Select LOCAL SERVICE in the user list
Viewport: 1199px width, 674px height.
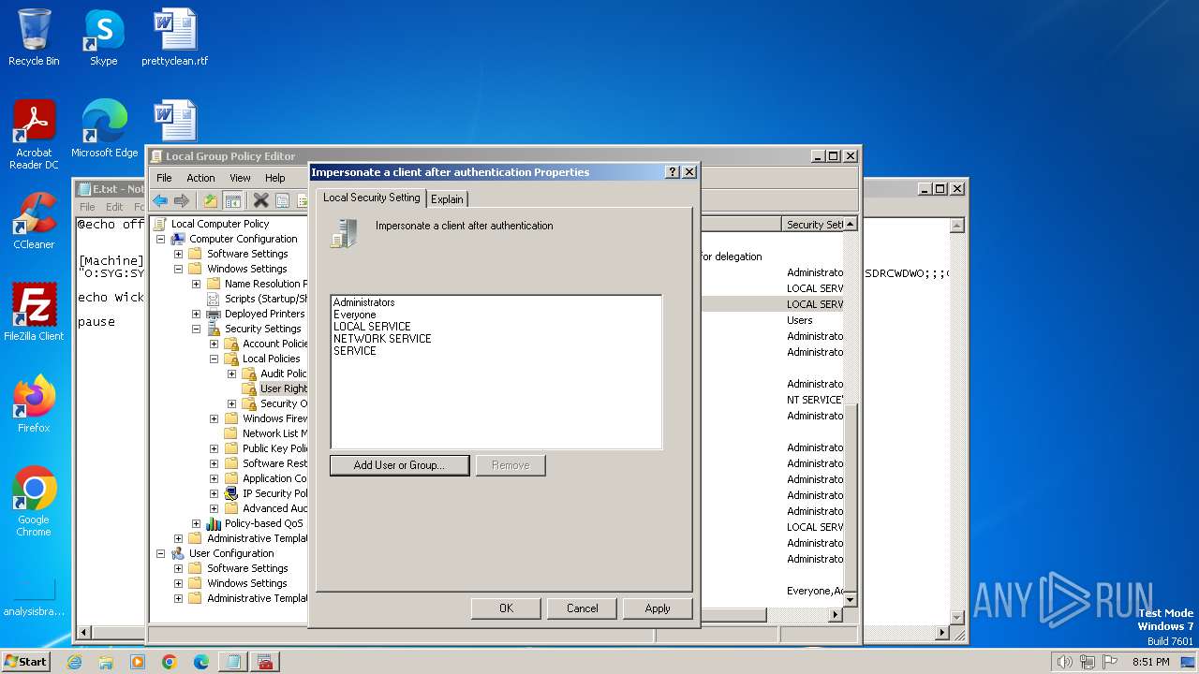pos(372,327)
